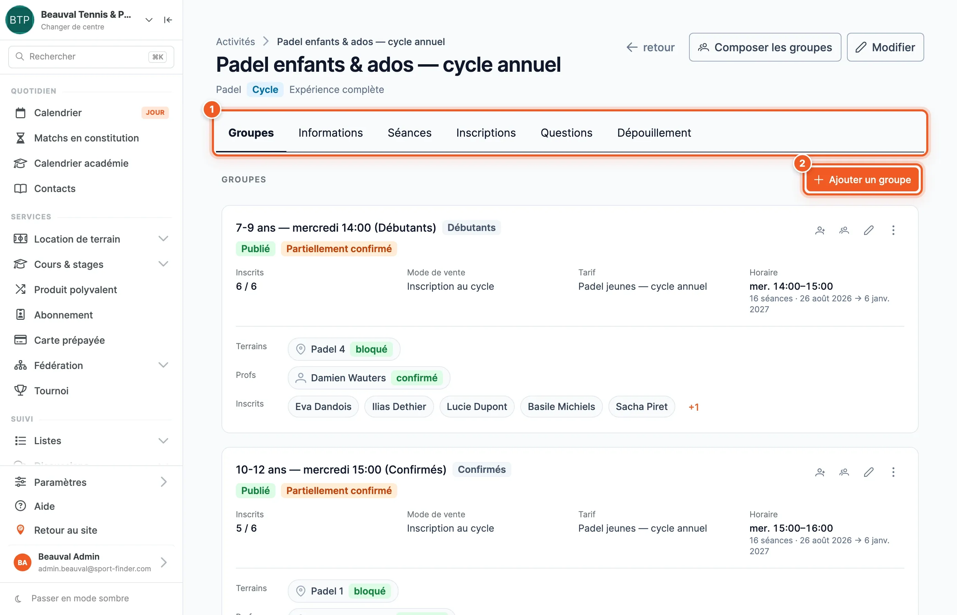Open Matchs en constitution hourglass item

click(x=91, y=138)
